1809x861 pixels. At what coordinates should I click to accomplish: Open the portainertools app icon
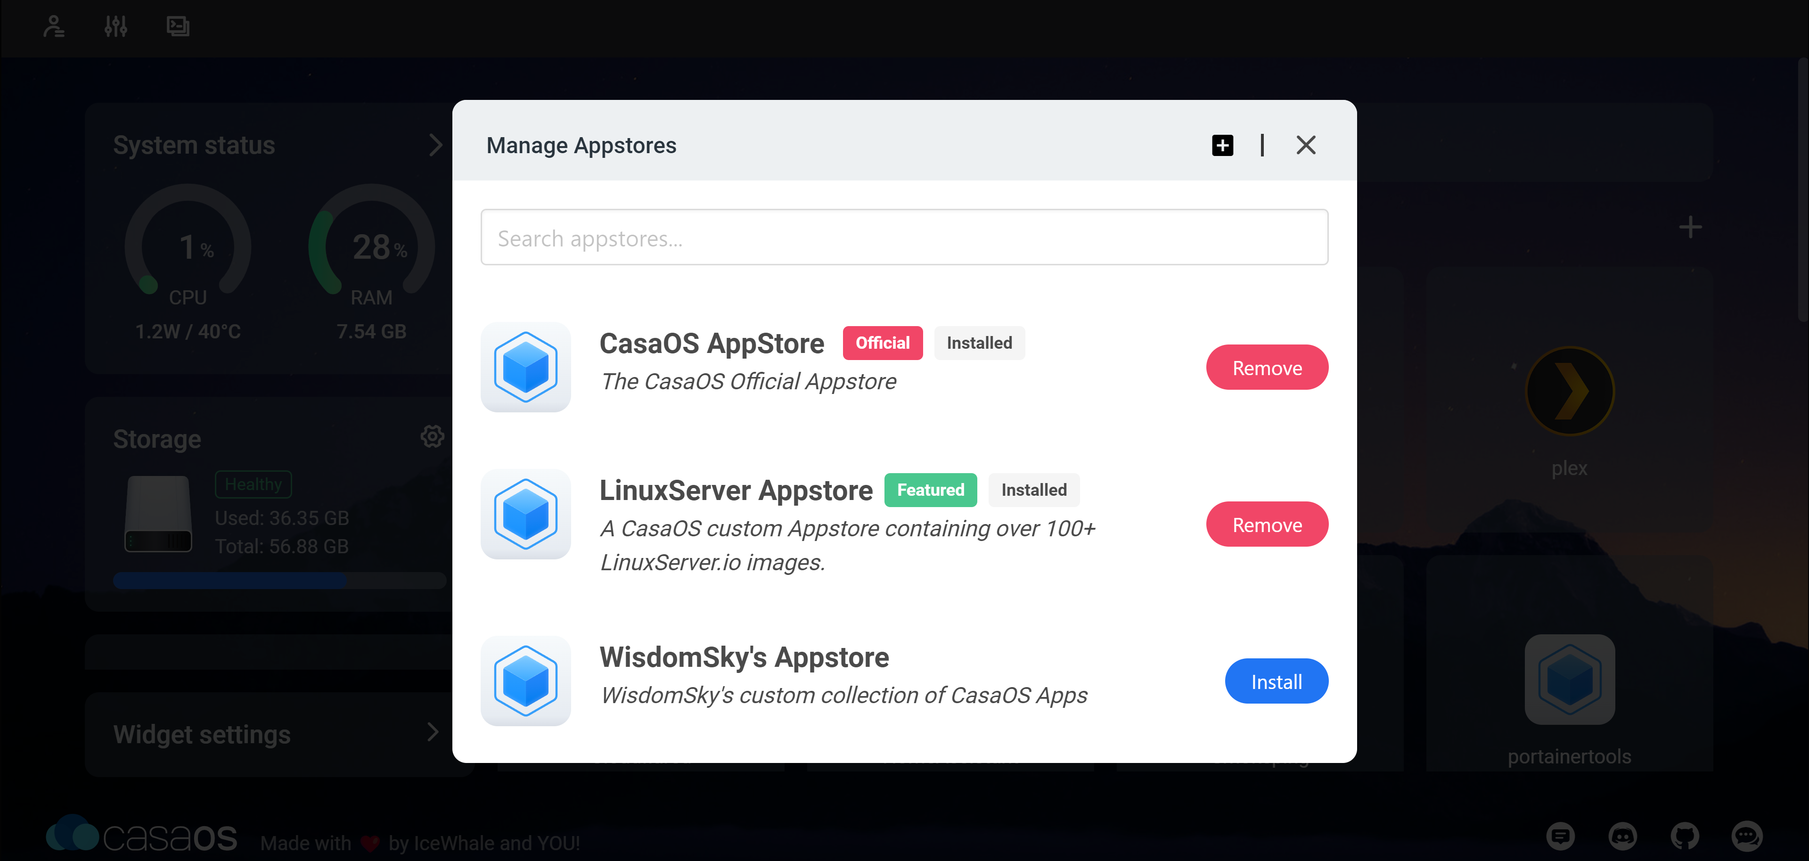click(x=1569, y=679)
